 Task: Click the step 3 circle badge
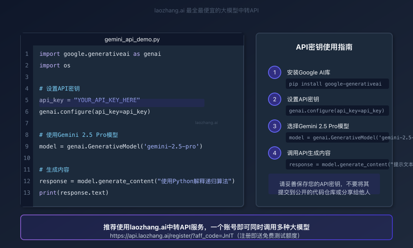click(x=275, y=126)
